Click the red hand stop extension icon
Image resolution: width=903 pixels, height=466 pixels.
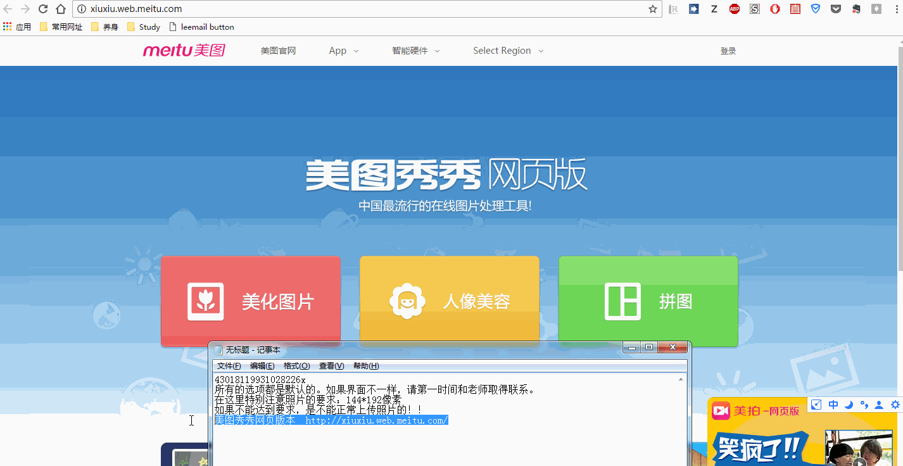[775, 9]
